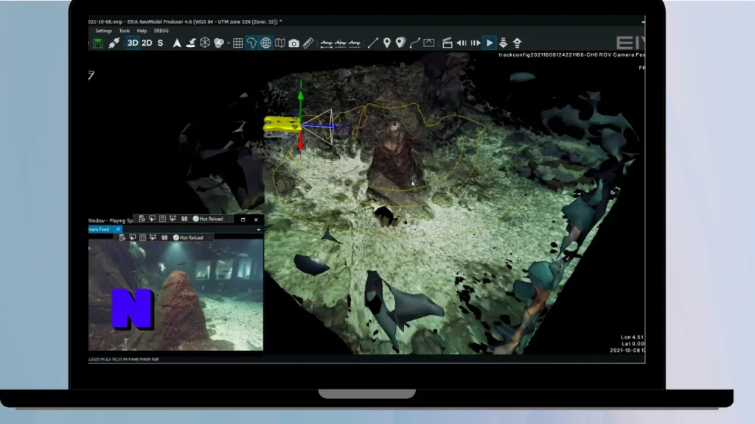
Task: Click the north arrow icon in toolbar
Action: point(177,43)
